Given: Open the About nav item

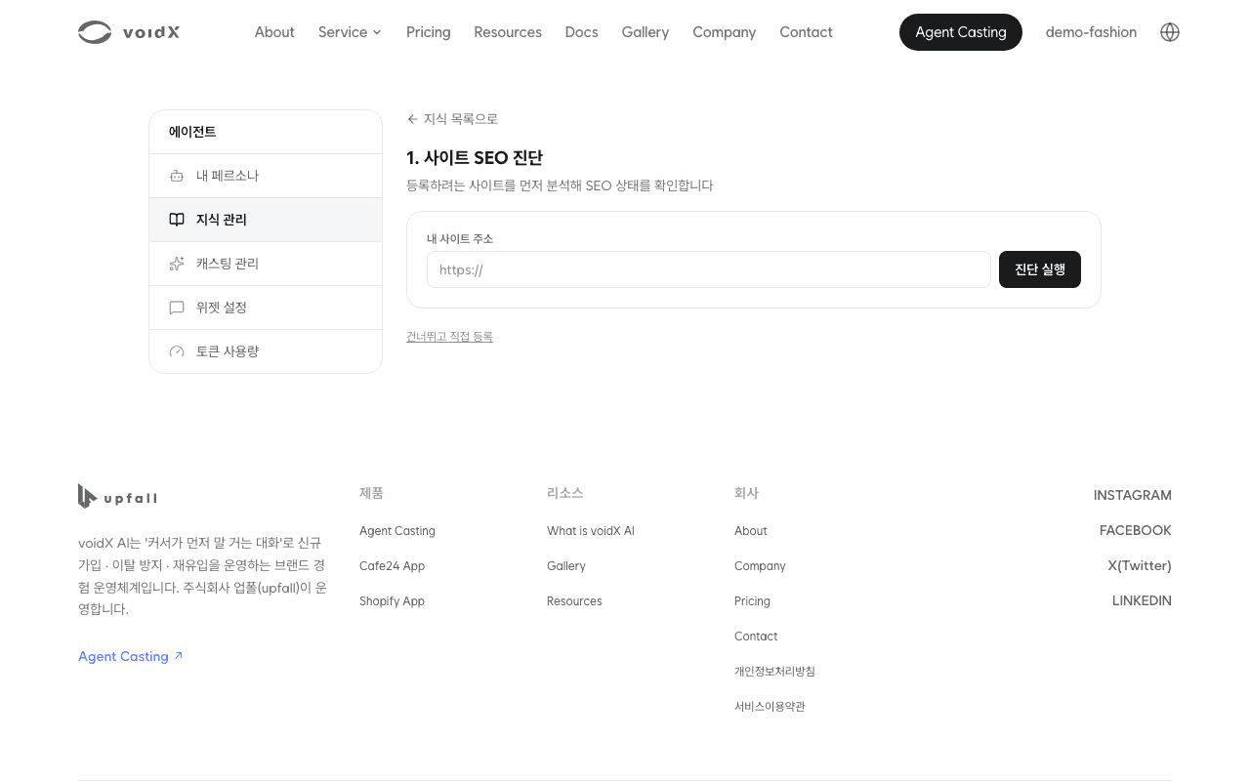Looking at the screenshot, I should click(274, 32).
